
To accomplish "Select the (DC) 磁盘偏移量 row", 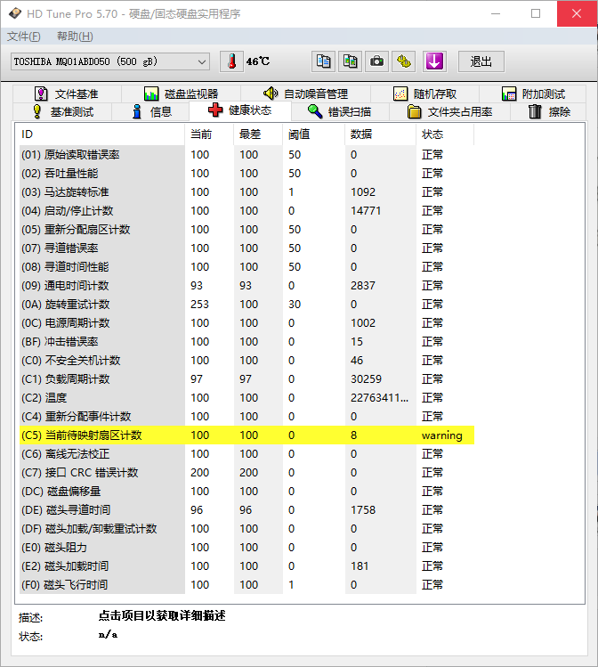I will coord(246,492).
